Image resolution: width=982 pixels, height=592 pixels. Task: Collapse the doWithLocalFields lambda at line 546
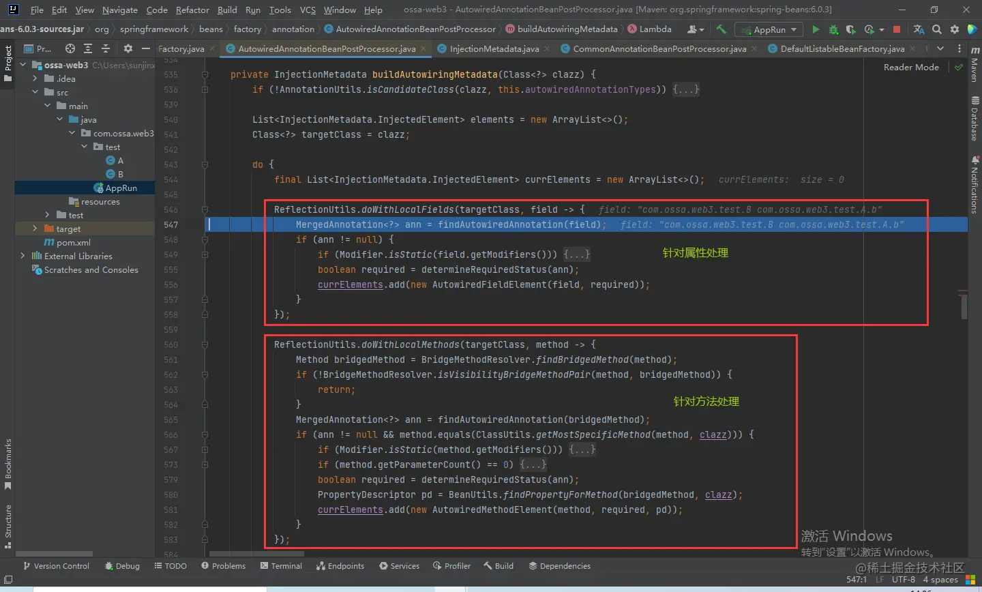coord(205,209)
